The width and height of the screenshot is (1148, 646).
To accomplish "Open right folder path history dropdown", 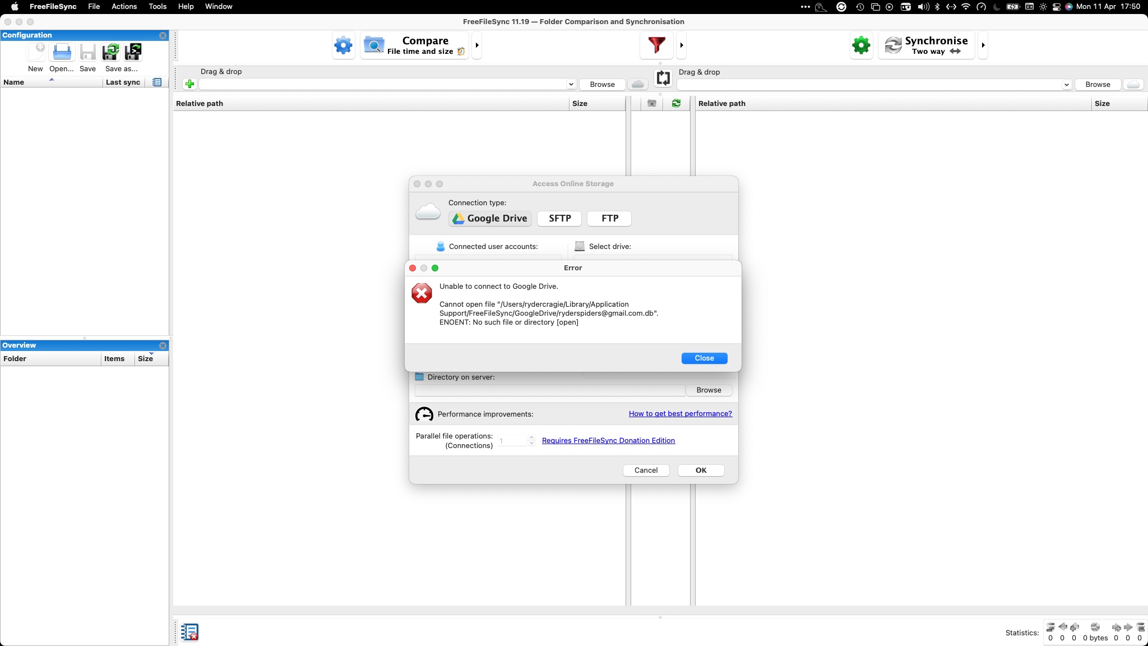I will point(1066,85).
